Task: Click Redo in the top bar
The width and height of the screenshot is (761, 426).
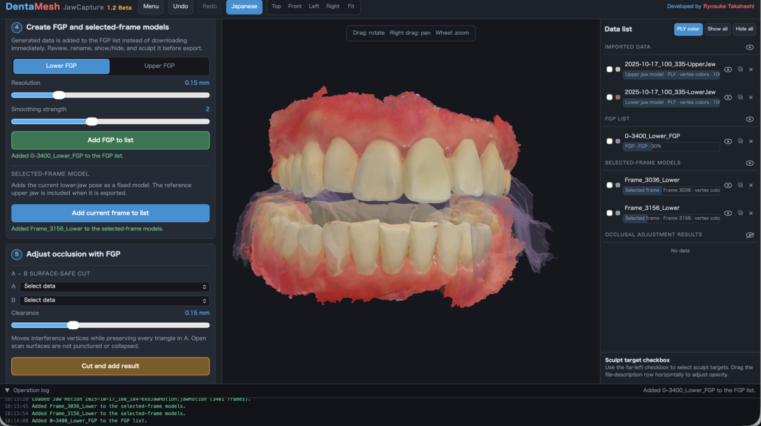Action: pyautogui.click(x=210, y=7)
